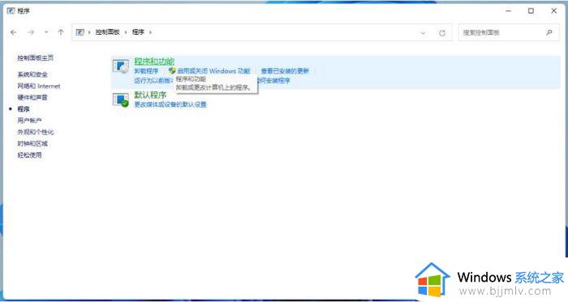Select 程序 in the left sidebar
This screenshot has height=302, width=568.
24,109
